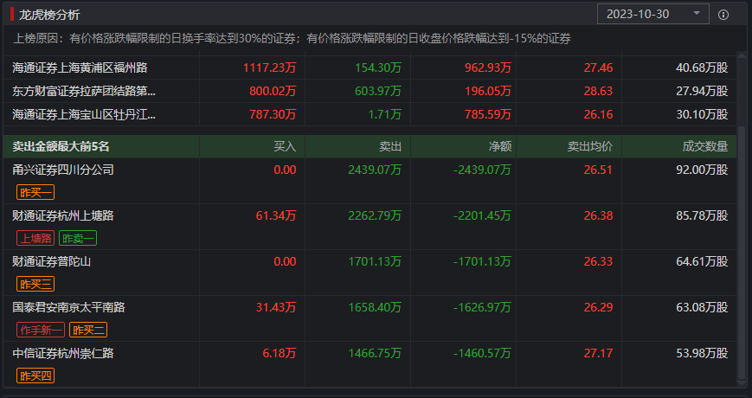Select 财通证券杭州上塘路 broker name
The height and width of the screenshot is (398, 752).
pos(63,215)
